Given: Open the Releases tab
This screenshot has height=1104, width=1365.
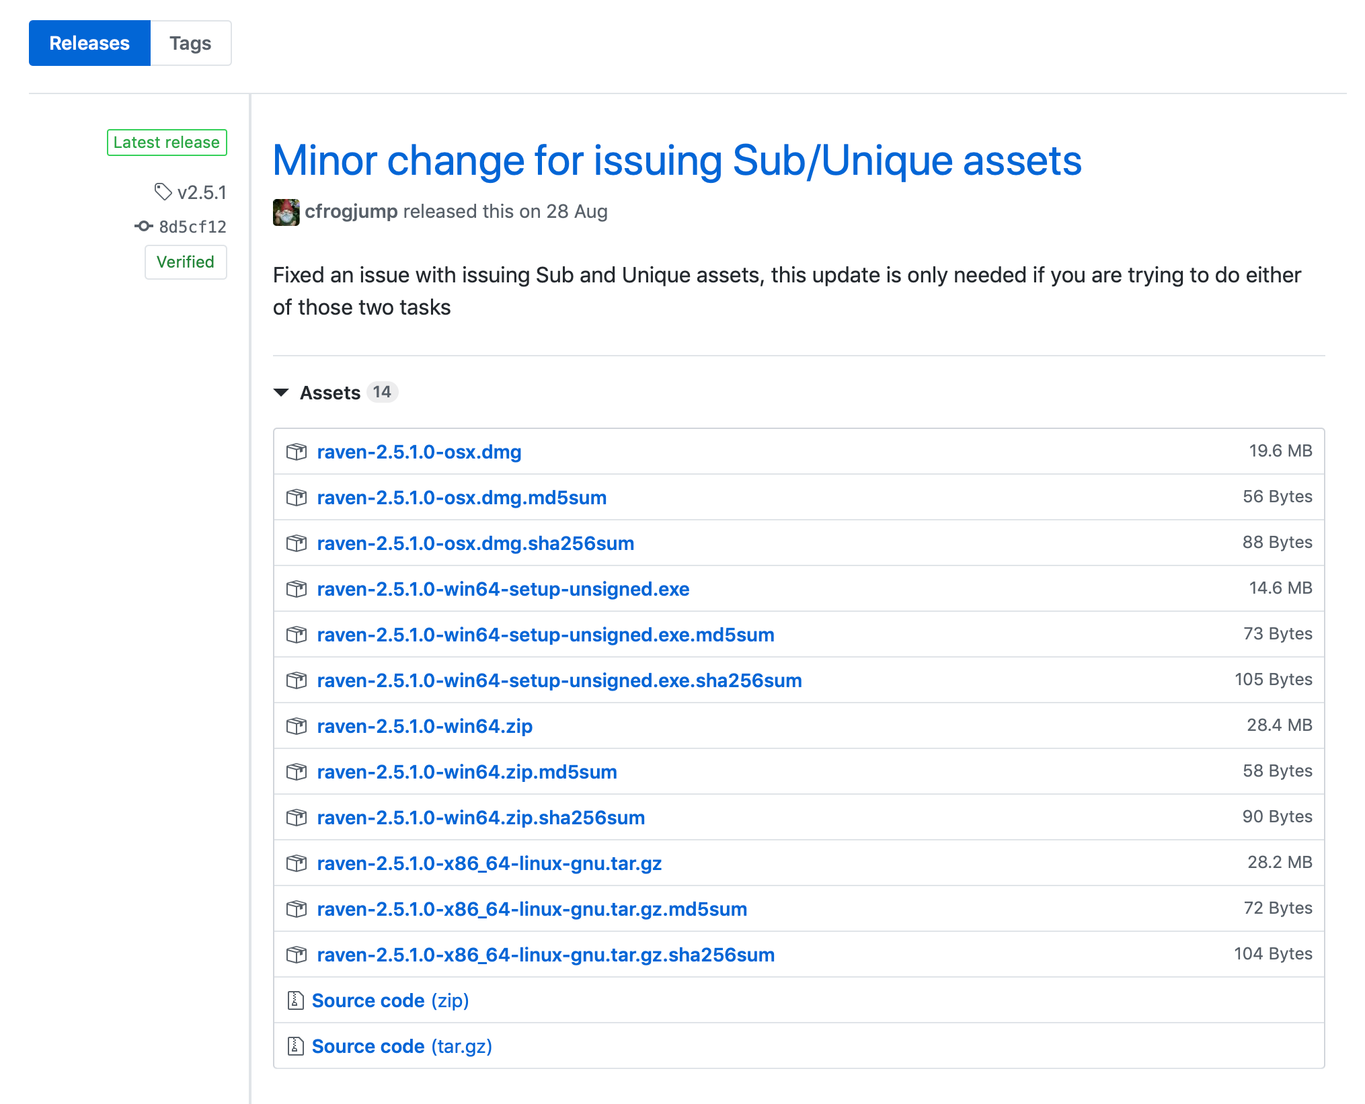Looking at the screenshot, I should pos(89,43).
